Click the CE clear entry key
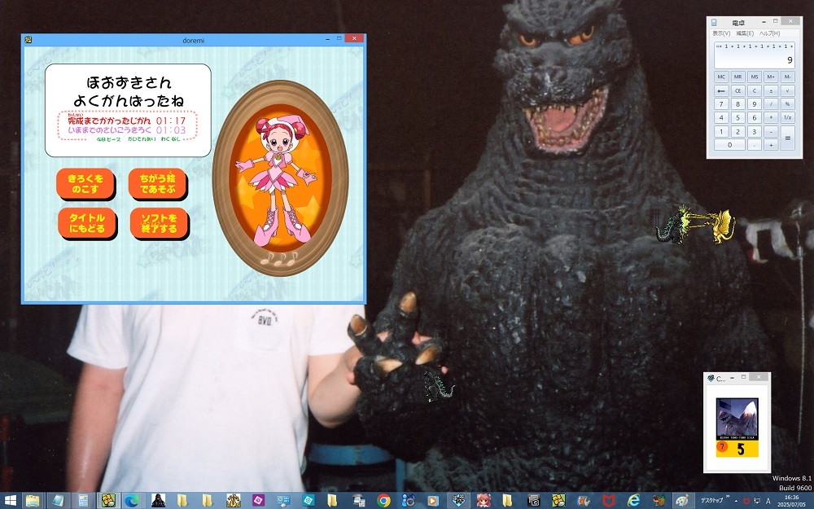 tap(737, 90)
